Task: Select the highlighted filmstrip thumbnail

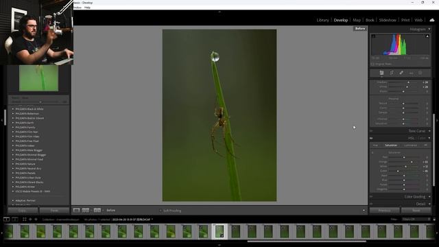Action: (219, 232)
